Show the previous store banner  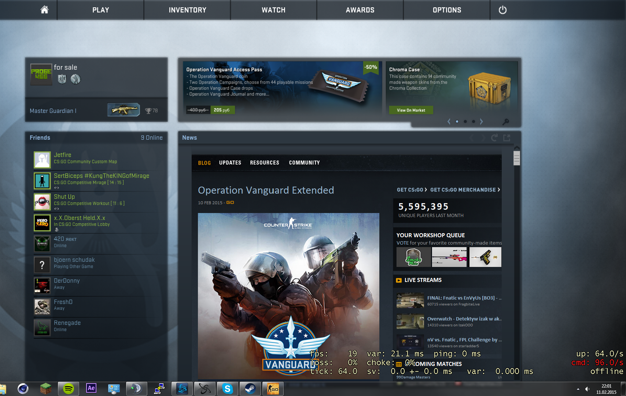[449, 121]
